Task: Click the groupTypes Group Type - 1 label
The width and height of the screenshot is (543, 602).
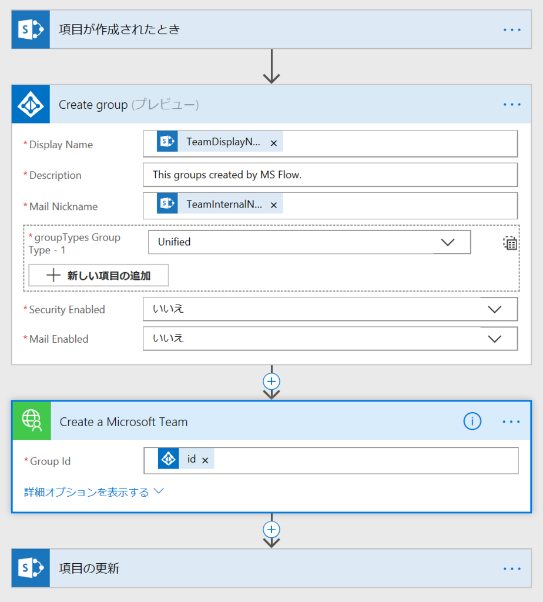Action: [74, 244]
